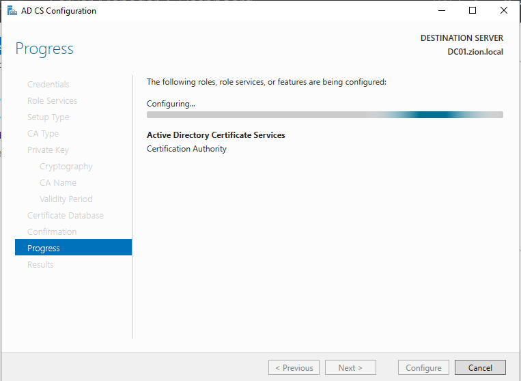The height and width of the screenshot is (381, 521).
Task: Jump to the Results step
Action: tap(40, 265)
